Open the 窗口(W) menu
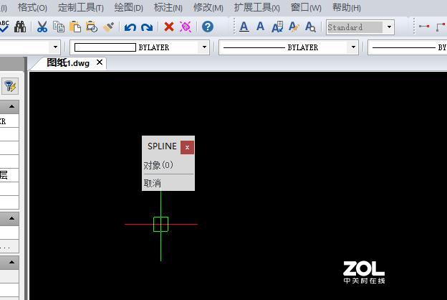Image resolution: width=447 pixels, height=300 pixels. [x=306, y=7]
